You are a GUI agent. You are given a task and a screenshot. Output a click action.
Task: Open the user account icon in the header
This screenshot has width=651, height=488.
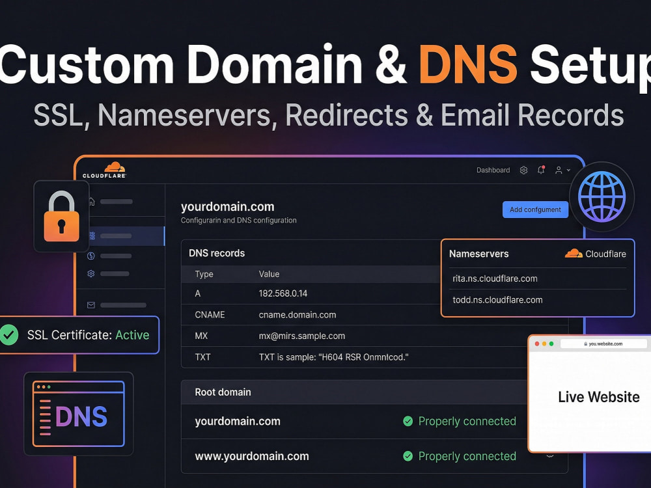[559, 170]
